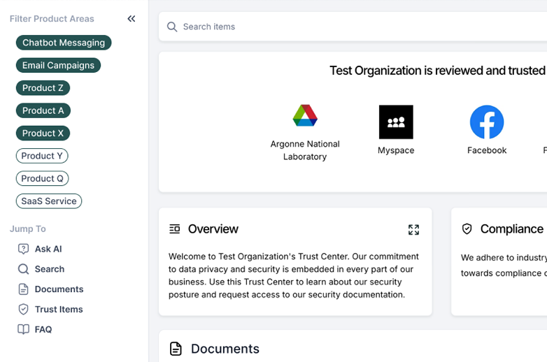The image size is (547, 362).
Task: Click the Facebook label text
Action: pyautogui.click(x=487, y=150)
